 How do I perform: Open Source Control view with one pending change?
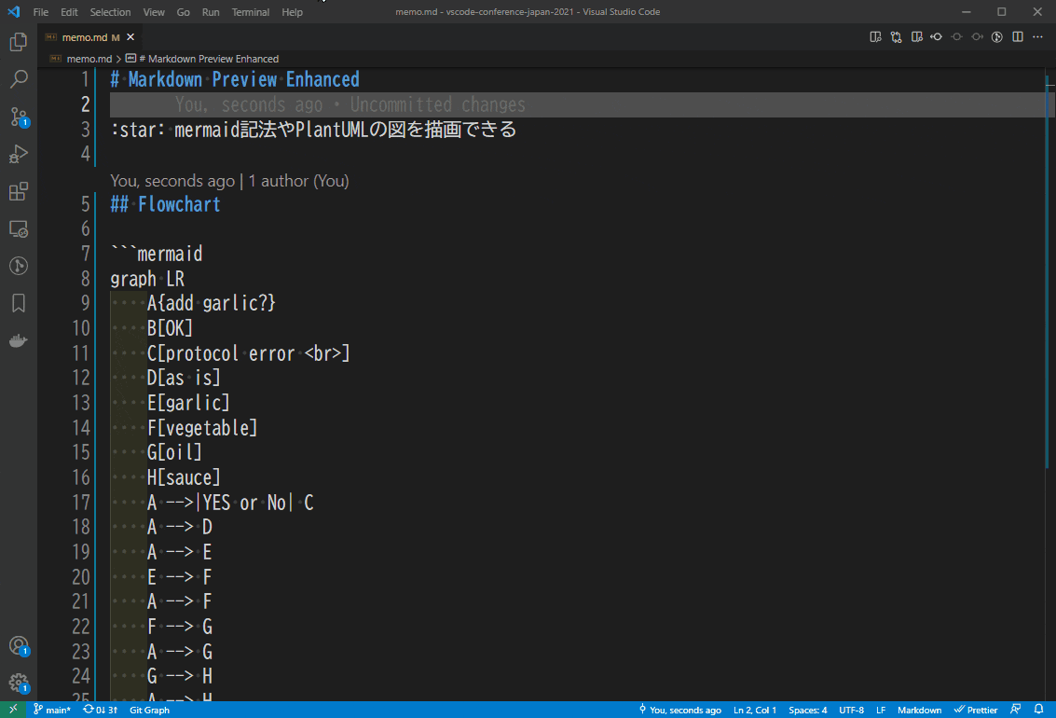pos(19,117)
